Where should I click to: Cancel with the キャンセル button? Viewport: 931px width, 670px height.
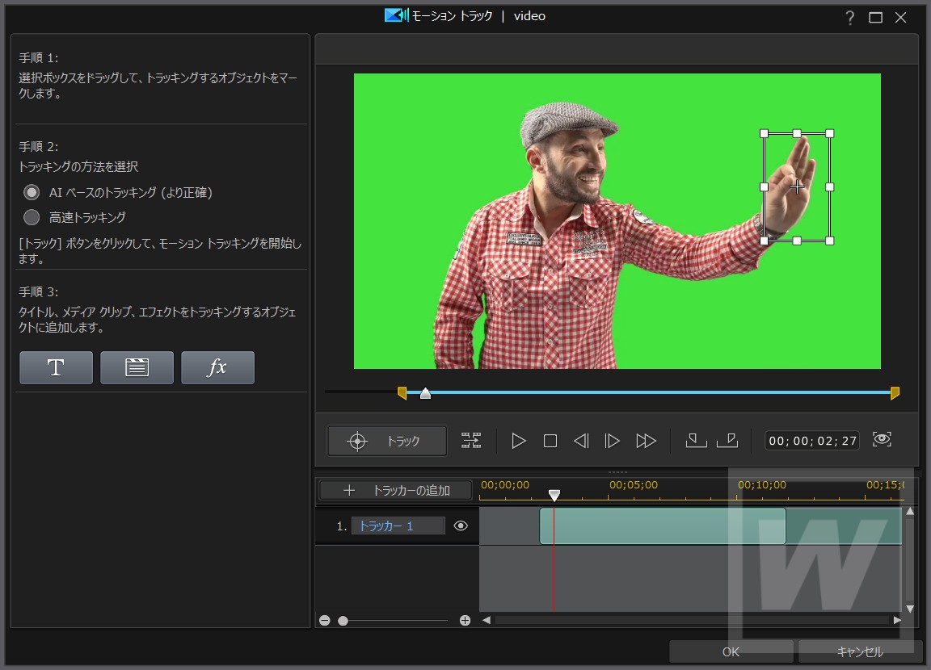click(x=859, y=651)
